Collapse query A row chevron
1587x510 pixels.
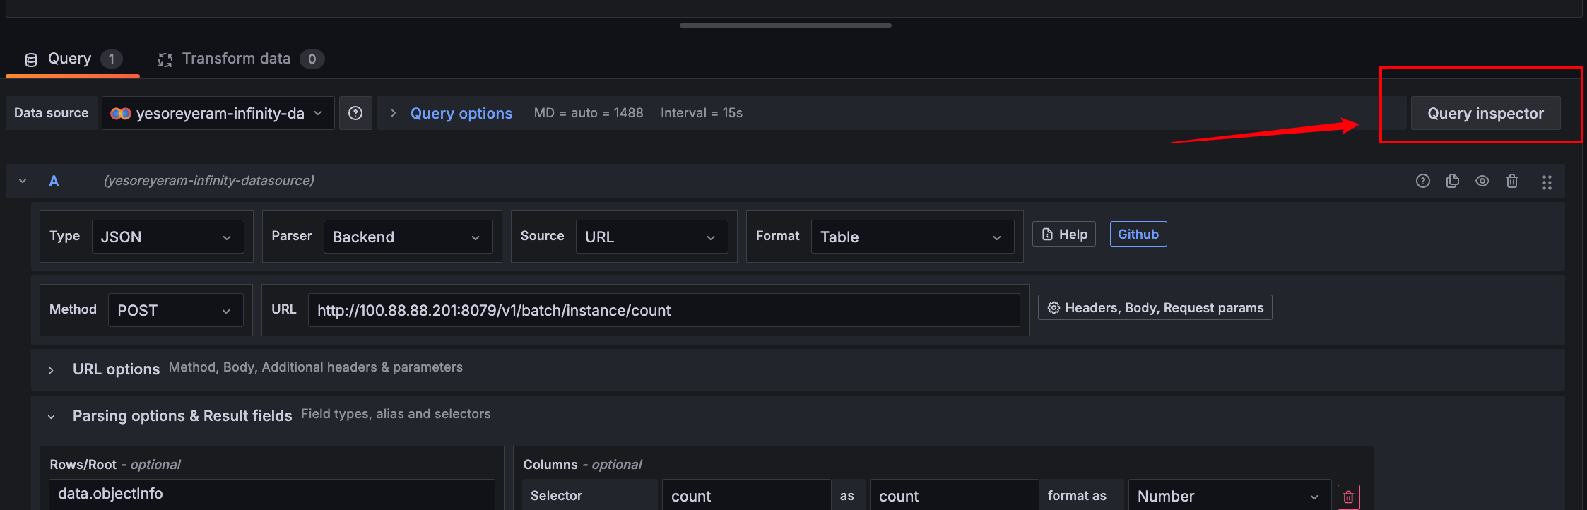tap(23, 181)
